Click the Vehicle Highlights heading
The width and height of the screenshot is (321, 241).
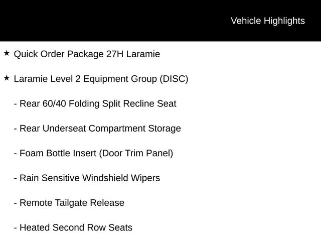pyautogui.click(x=267, y=21)
